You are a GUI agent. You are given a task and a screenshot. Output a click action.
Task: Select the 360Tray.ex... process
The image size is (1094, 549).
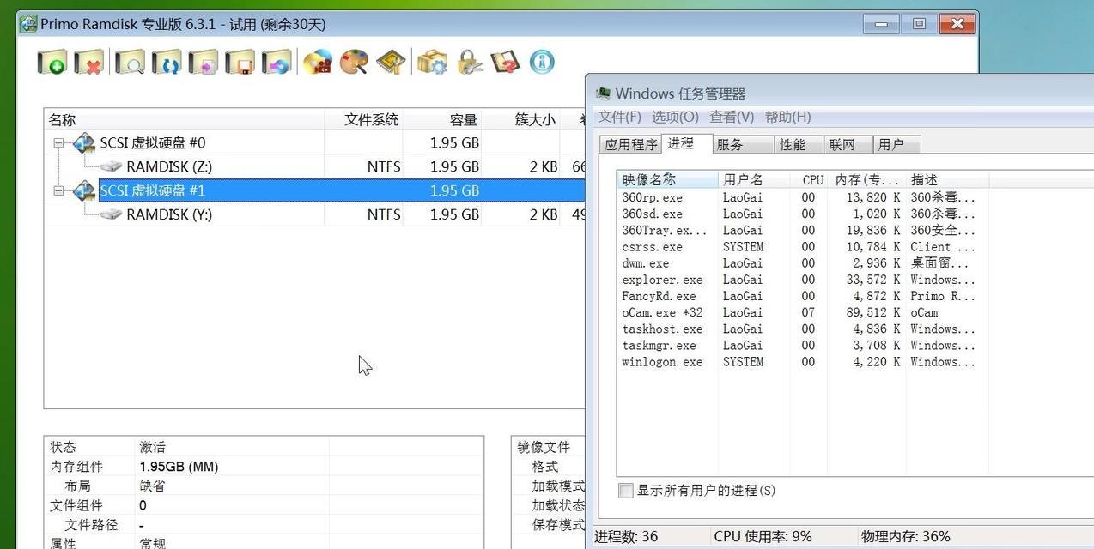pyautogui.click(x=802, y=230)
